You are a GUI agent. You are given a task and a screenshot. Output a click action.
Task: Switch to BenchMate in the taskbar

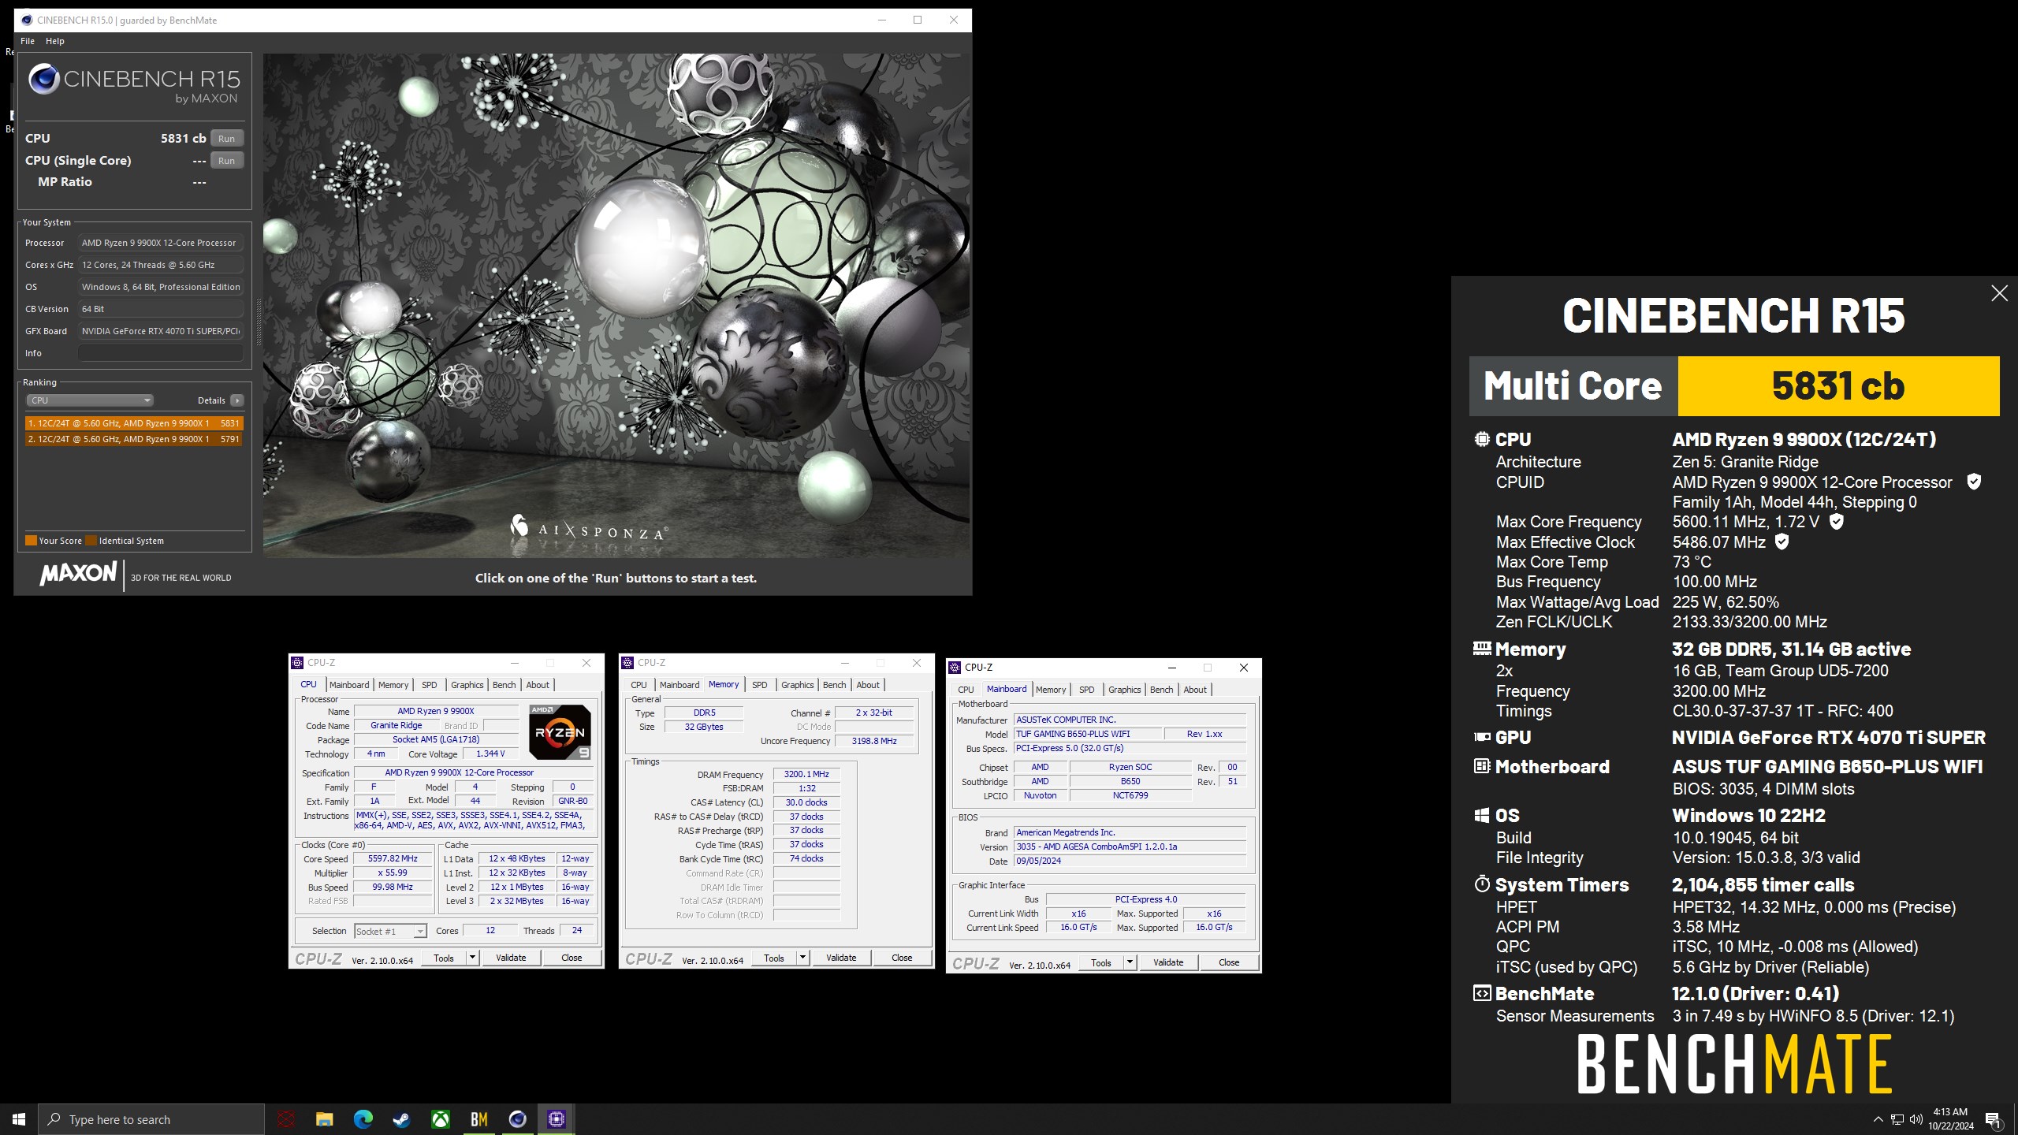478,1119
